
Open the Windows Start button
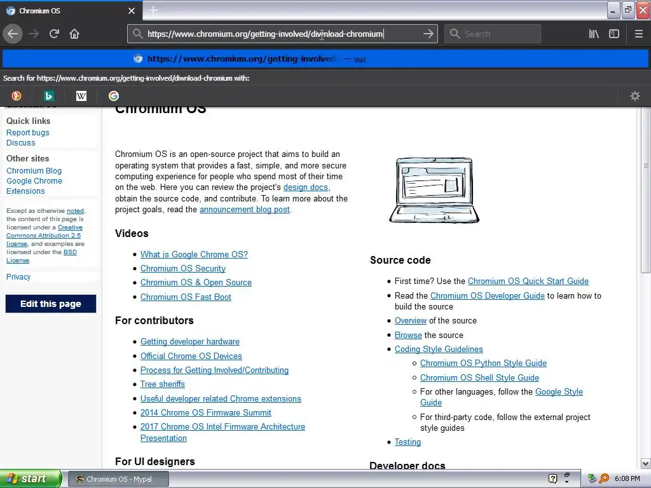(31, 479)
